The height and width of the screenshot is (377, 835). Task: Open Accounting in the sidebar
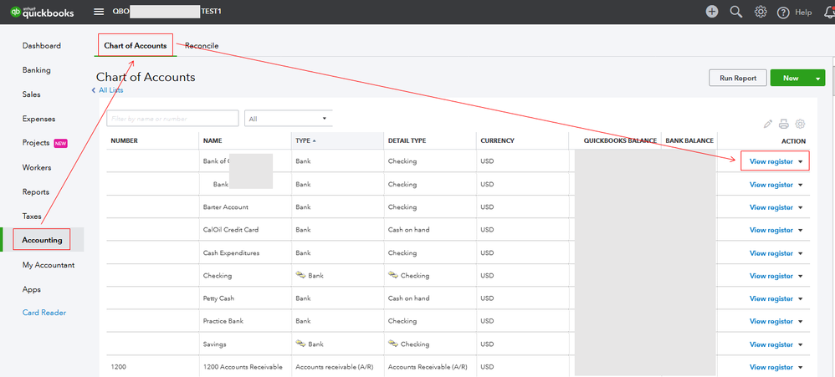coord(42,240)
